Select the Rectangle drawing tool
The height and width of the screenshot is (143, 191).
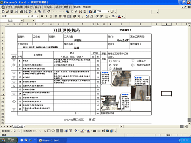click(x=49, y=131)
